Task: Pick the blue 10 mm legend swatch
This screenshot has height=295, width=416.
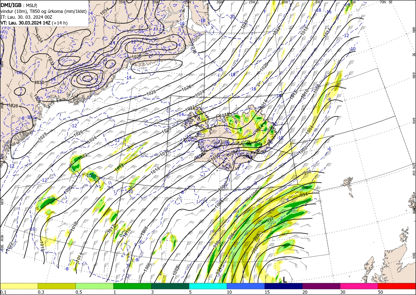Action: pyautogui.click(x=246, y=286)
